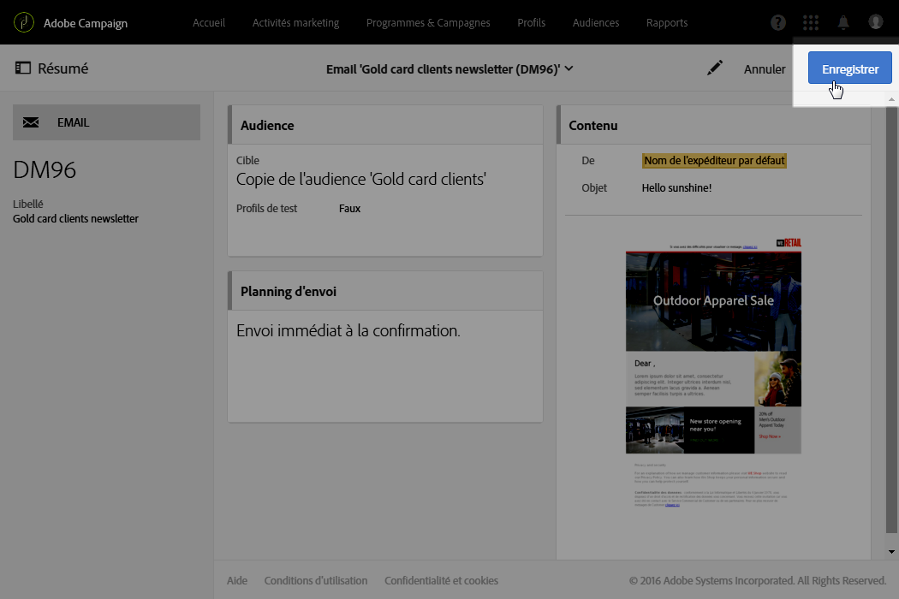Click the email title 'Gold card clients newsletter (DM96)'
The image size is (899, 599).
444,69
